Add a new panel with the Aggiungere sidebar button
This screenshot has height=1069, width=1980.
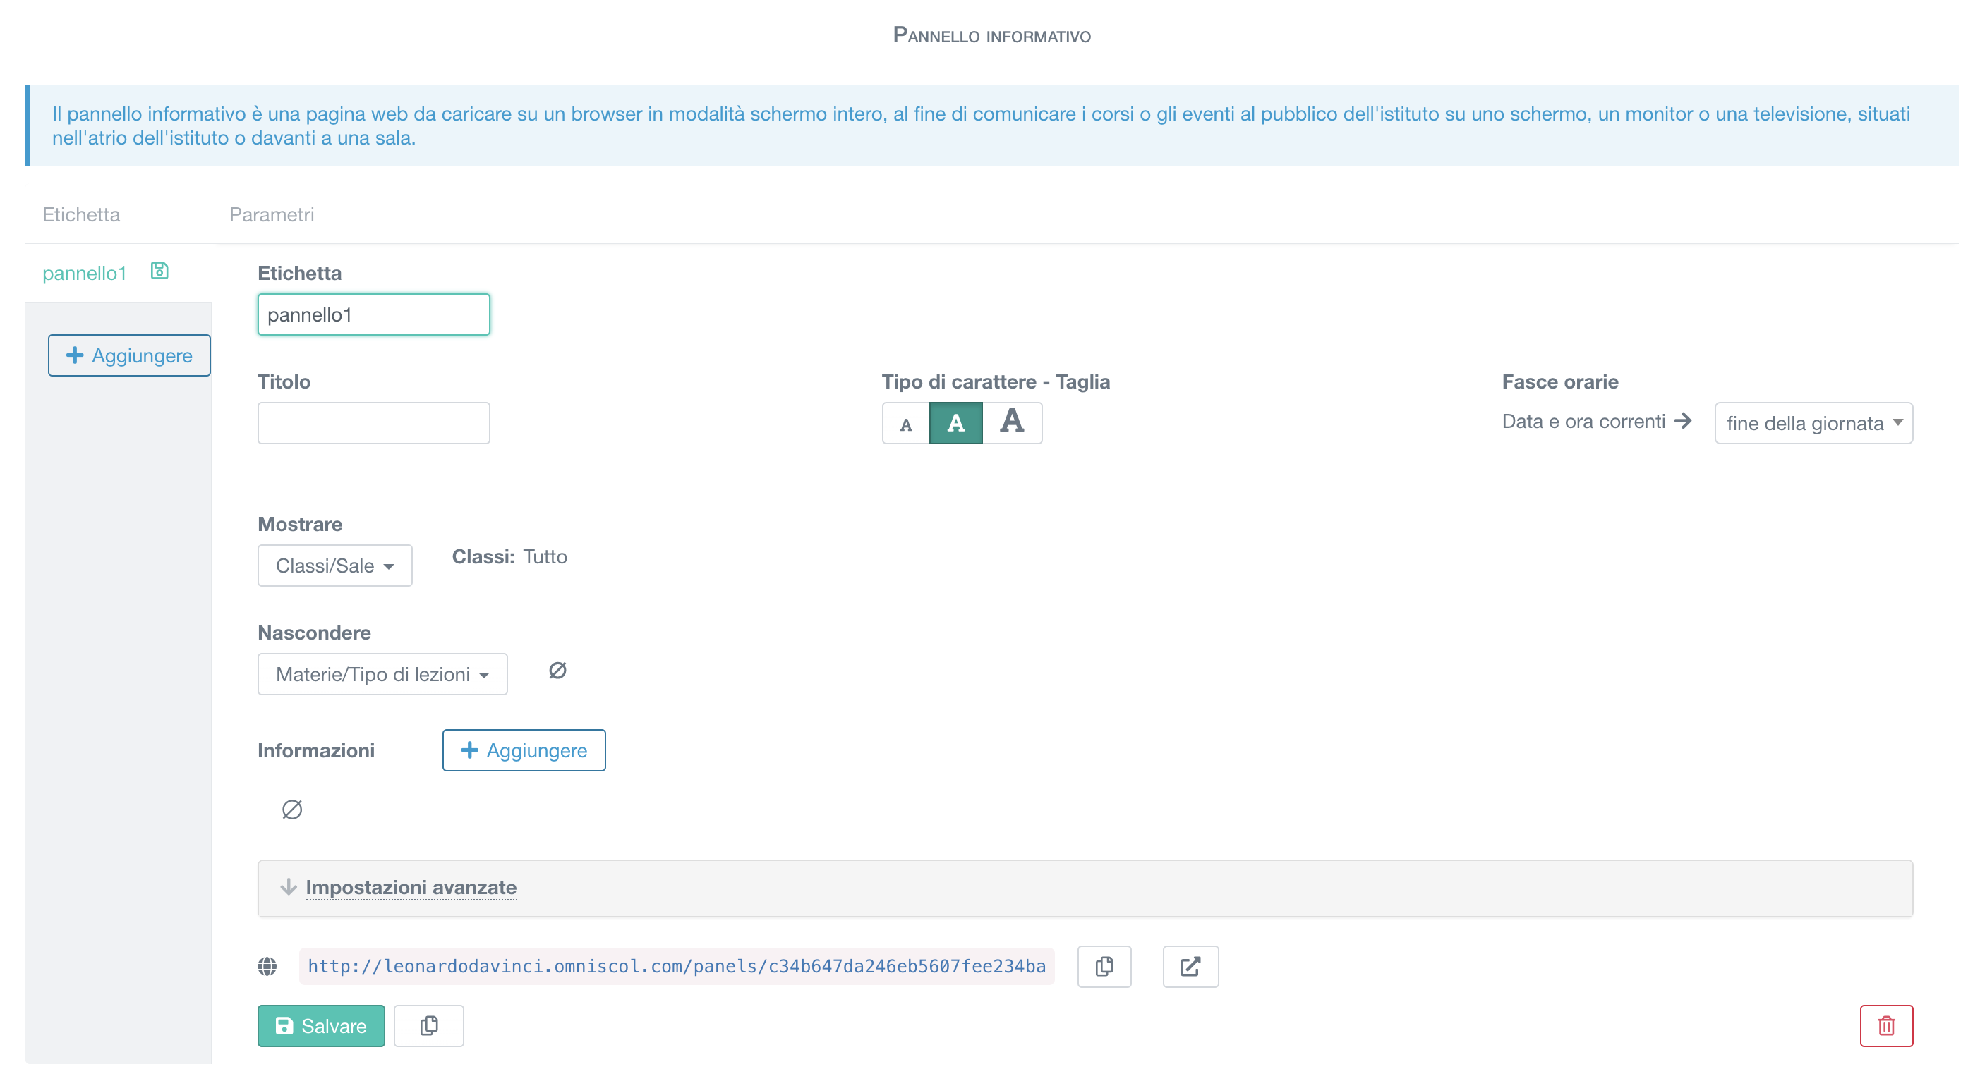pos(129,355)
